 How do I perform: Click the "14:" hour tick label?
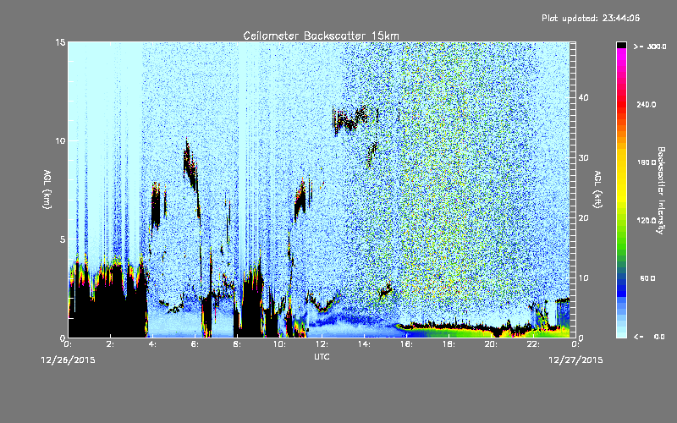364,344
